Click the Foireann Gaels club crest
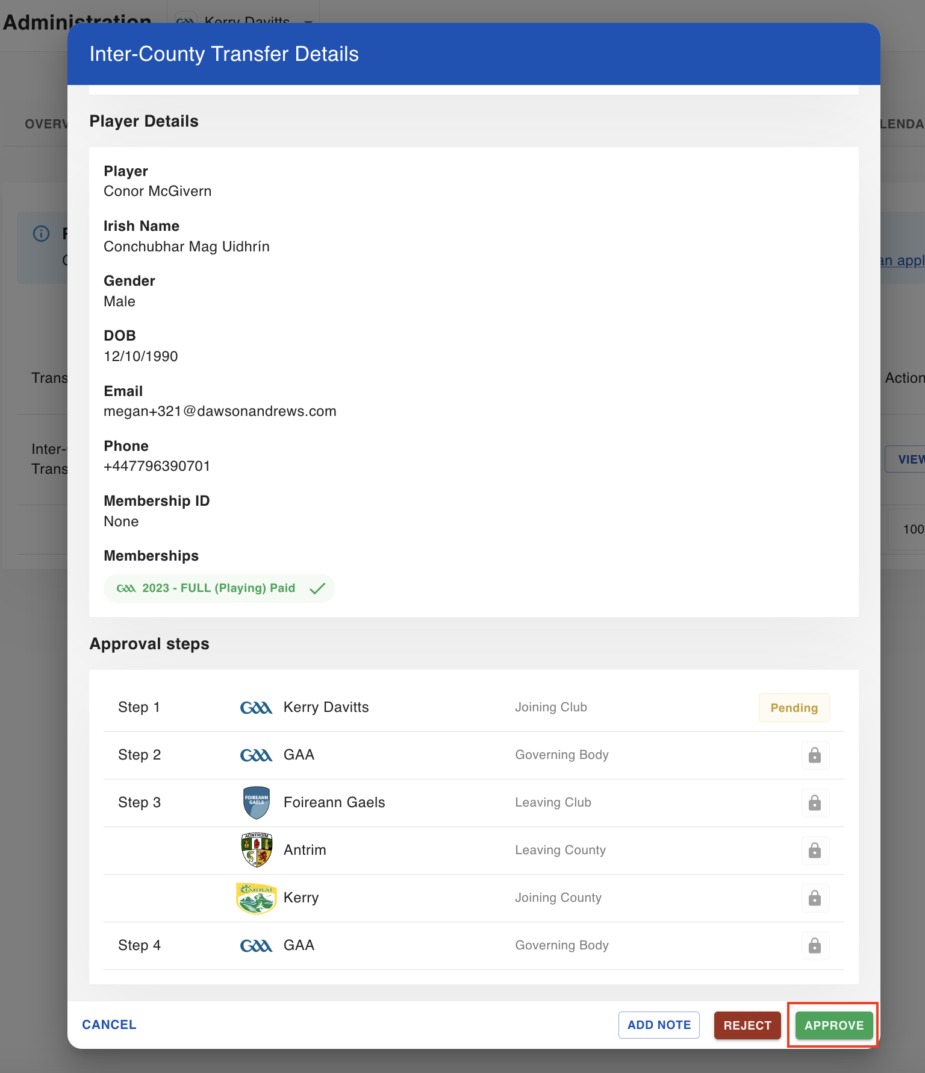This screenshot has height=1073, width=925. click(x=257, y=802)
